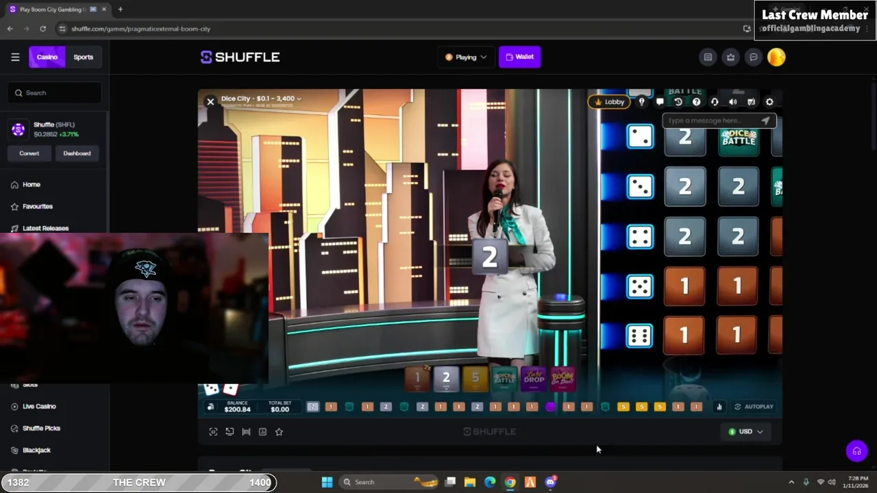Open the user profile avatar

pos(776,57)
